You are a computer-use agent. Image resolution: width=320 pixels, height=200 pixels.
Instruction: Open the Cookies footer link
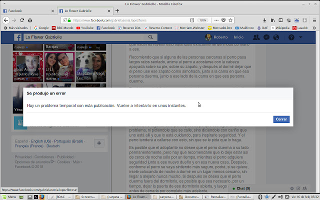point(63,162)
